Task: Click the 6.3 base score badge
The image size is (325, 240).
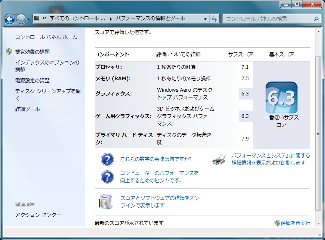Action: [281, 97]
